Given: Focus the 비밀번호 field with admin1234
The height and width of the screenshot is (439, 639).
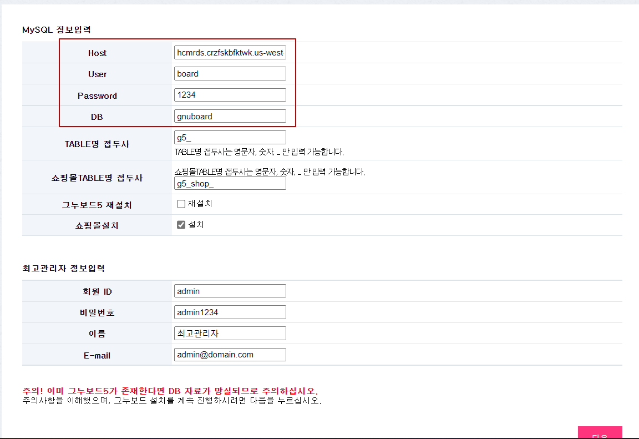Looking at the screenshot, I should tap(230, 312).
